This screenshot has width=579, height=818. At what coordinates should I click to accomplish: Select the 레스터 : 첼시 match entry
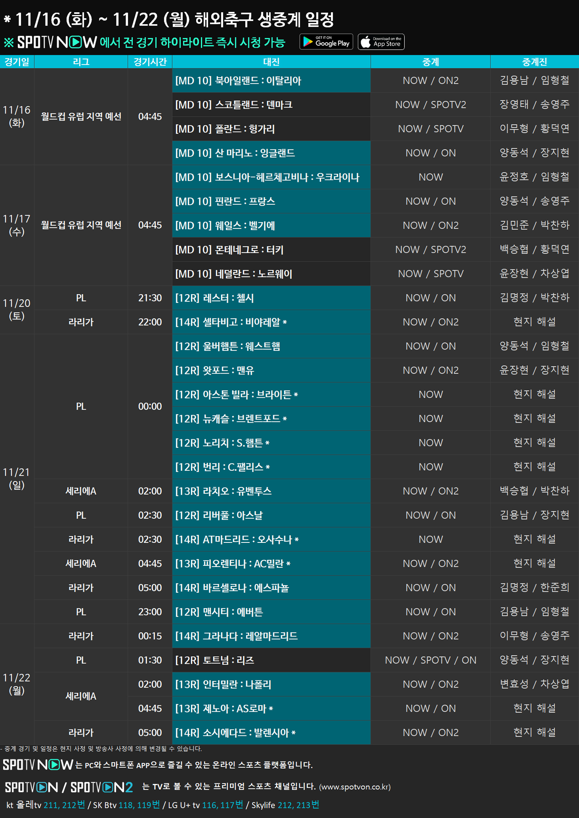point(271,298)
